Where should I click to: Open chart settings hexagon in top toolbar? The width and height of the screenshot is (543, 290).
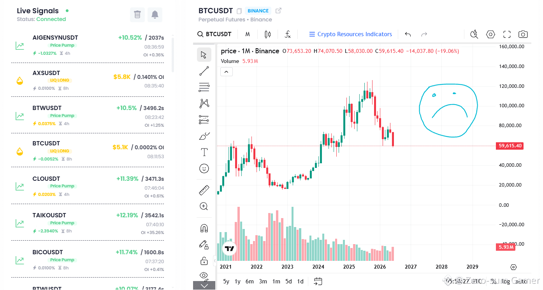click(x=490, y=34)
